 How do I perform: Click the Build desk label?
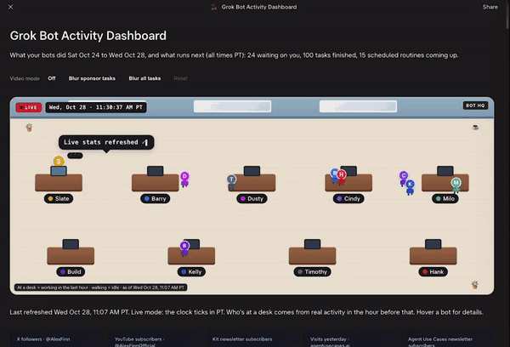point(71,272)
